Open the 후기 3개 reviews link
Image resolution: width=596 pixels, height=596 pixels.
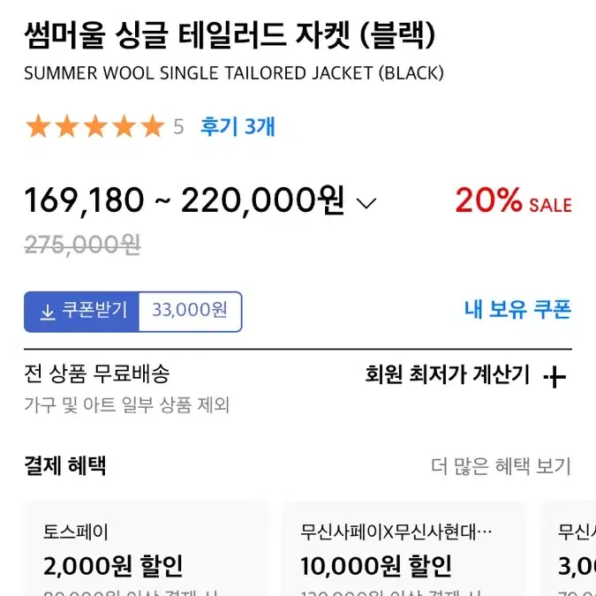tap(238, 126)
